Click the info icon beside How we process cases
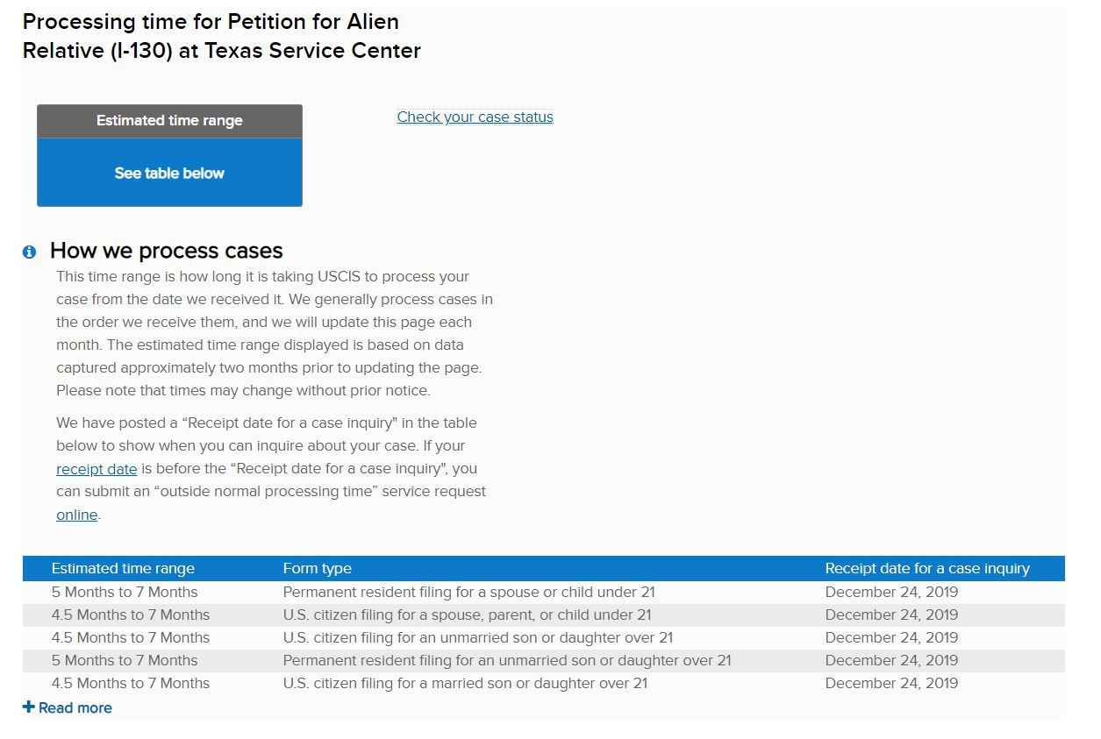Image resolution: width=1101 pixels, height=739 pixels. point(29,252)
